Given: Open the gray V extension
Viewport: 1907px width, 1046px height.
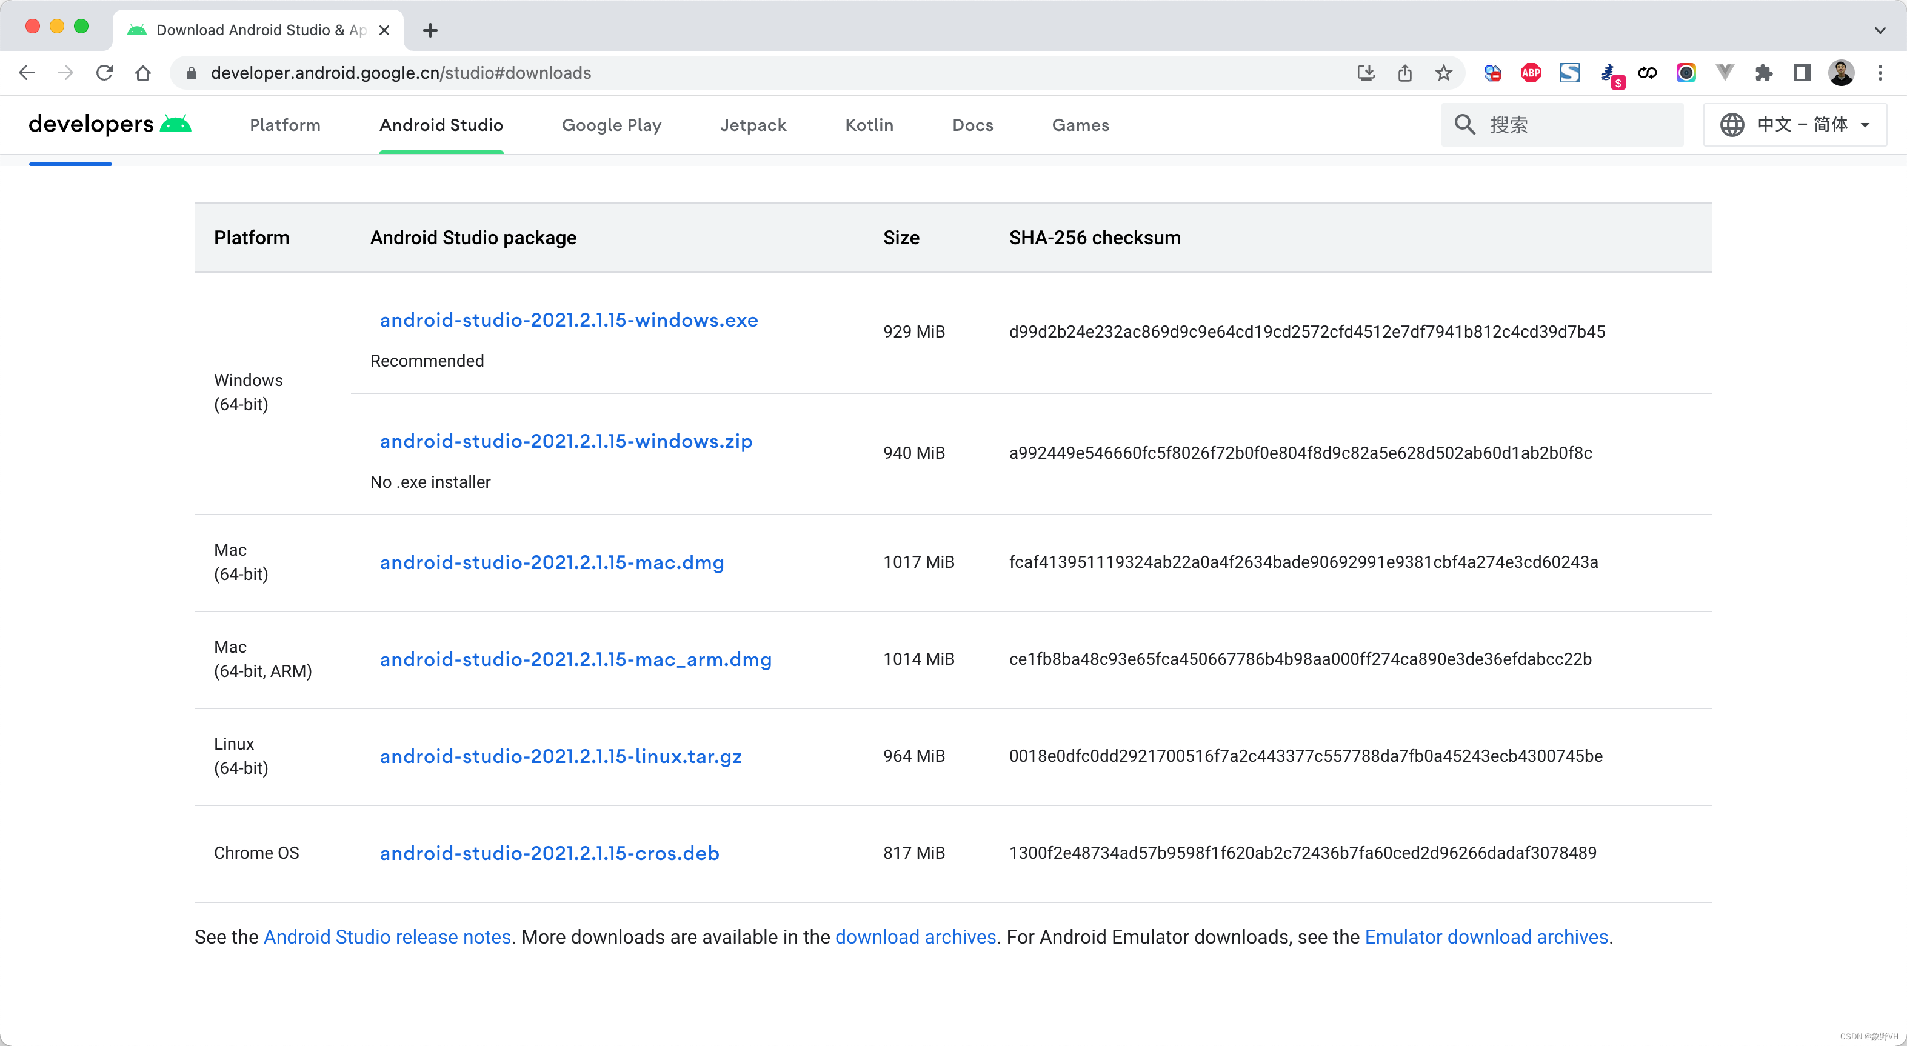Looking at the screenshot, I should click(x=1725, y=73).
